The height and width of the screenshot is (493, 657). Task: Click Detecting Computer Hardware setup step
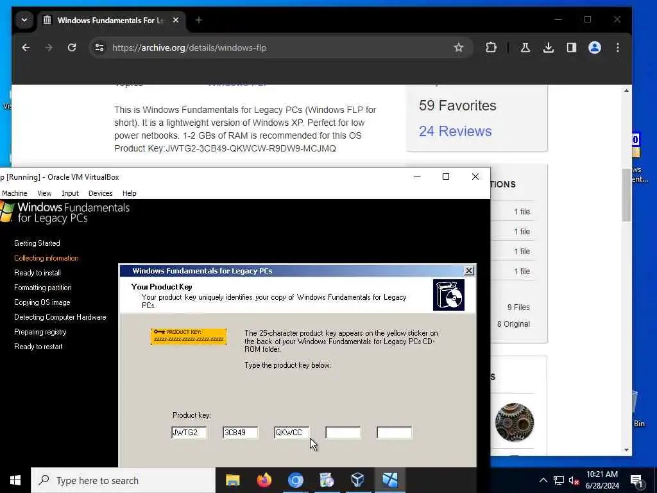coord(60,317)
